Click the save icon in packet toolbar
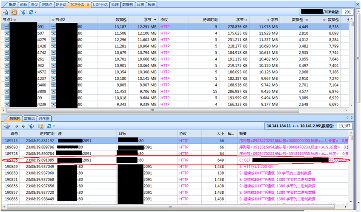 (x=6, y=126)
